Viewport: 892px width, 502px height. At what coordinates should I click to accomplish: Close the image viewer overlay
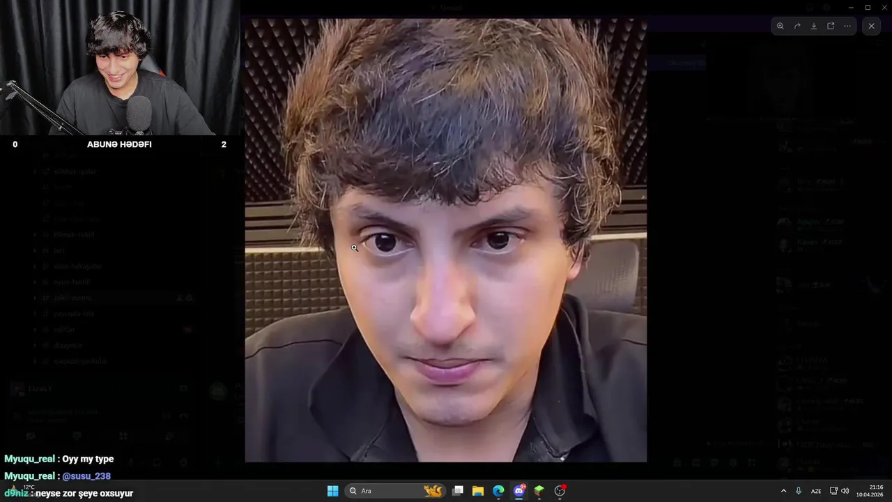point(871,26)
